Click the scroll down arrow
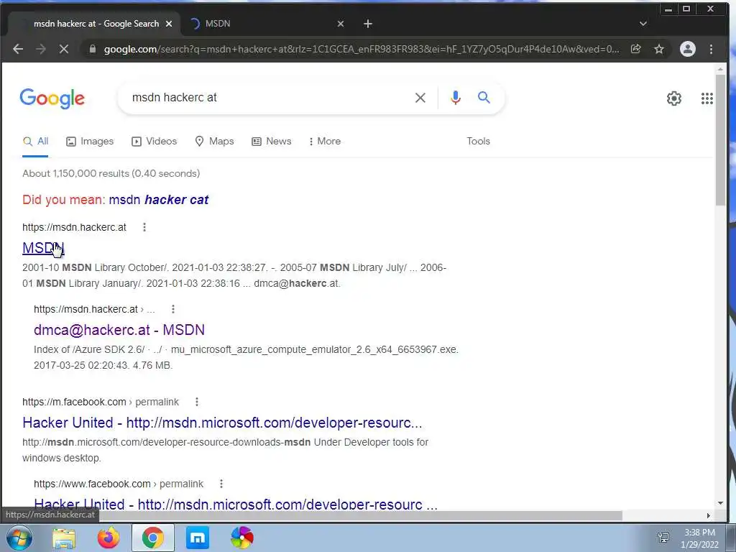Viewport: 736px width, 552px height. tap(720, 502)
